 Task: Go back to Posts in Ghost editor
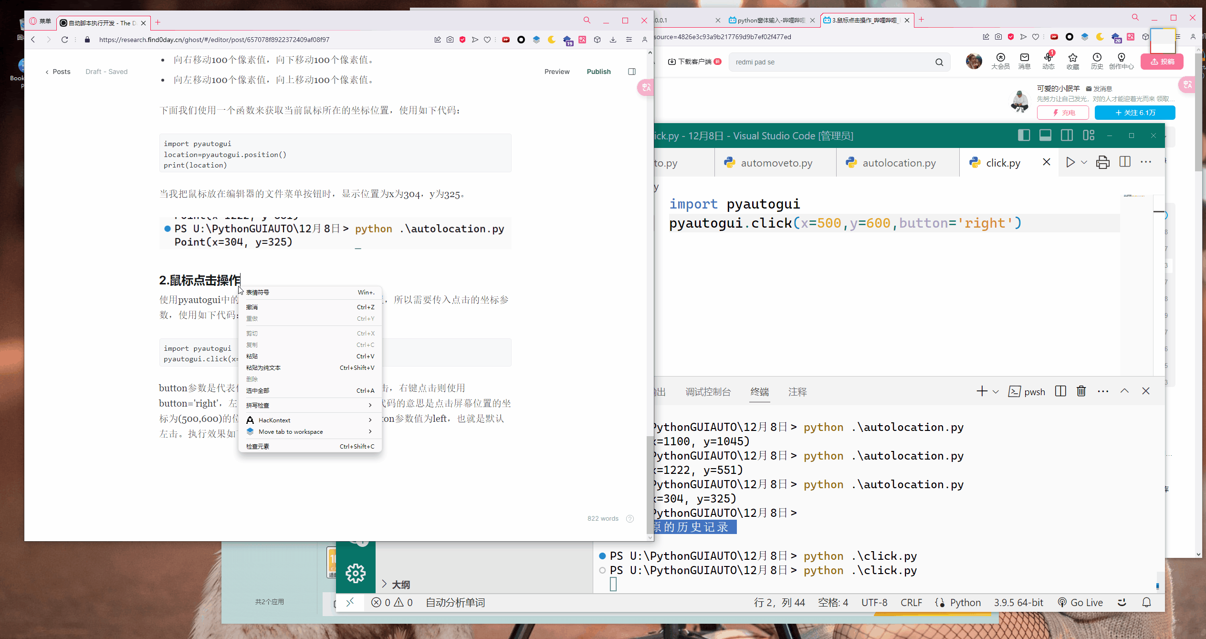coord(58,72)
